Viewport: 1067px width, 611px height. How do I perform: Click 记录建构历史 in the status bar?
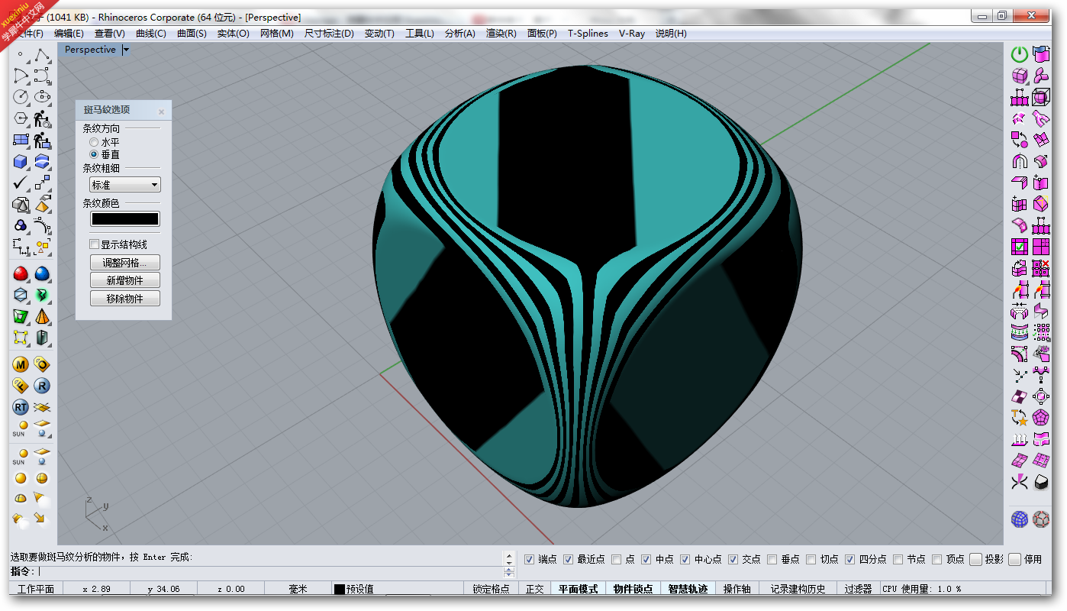798,589
